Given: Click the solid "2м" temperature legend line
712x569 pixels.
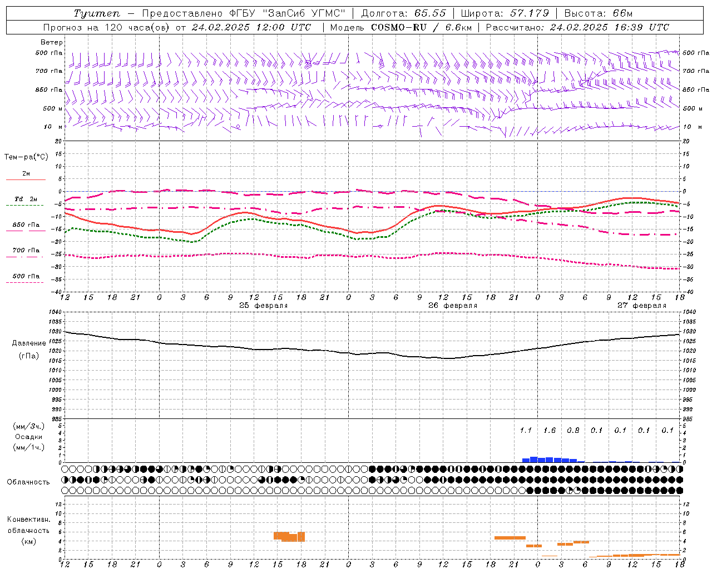Looking at the screenshot, I should point(26,180).
